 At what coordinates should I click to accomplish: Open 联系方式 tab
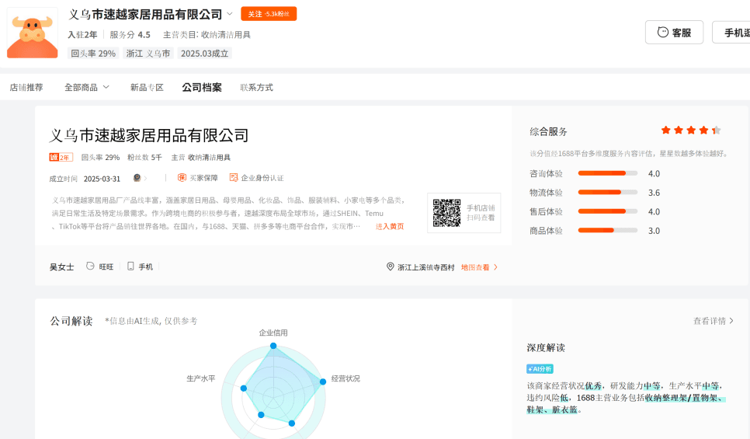[x=257, y=88]
